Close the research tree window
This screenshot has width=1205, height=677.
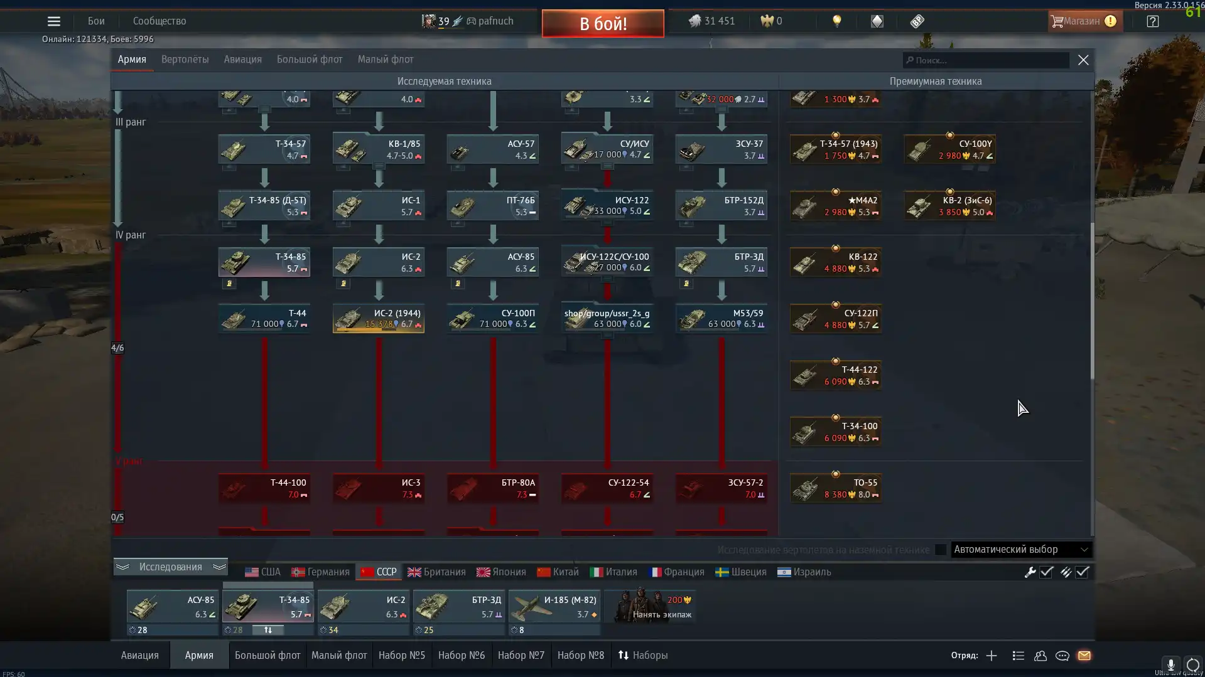pyautogui.click(x=1083, y=60)
